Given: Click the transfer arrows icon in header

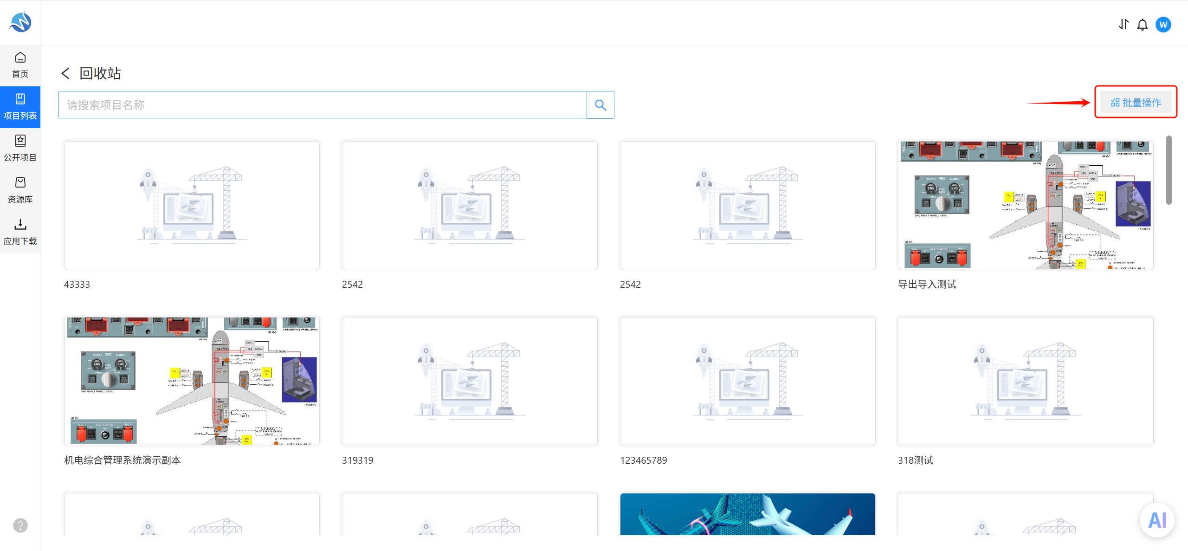Looking at the screenshot, I should click(1123, 24).
